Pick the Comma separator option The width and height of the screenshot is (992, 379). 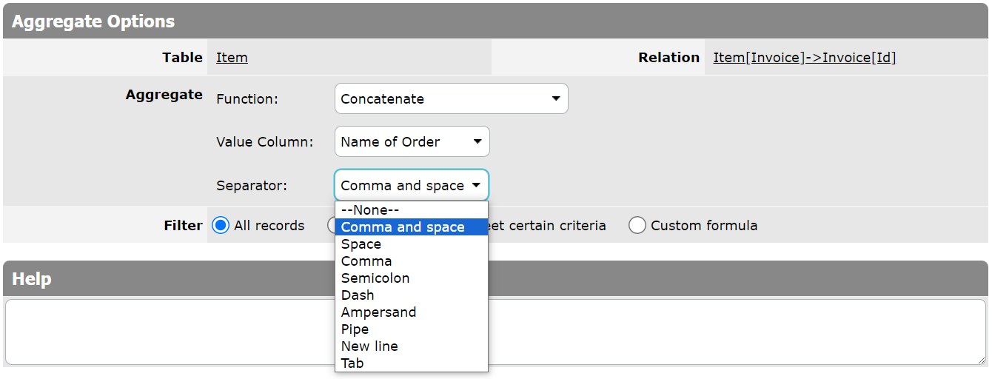point(412,261)
